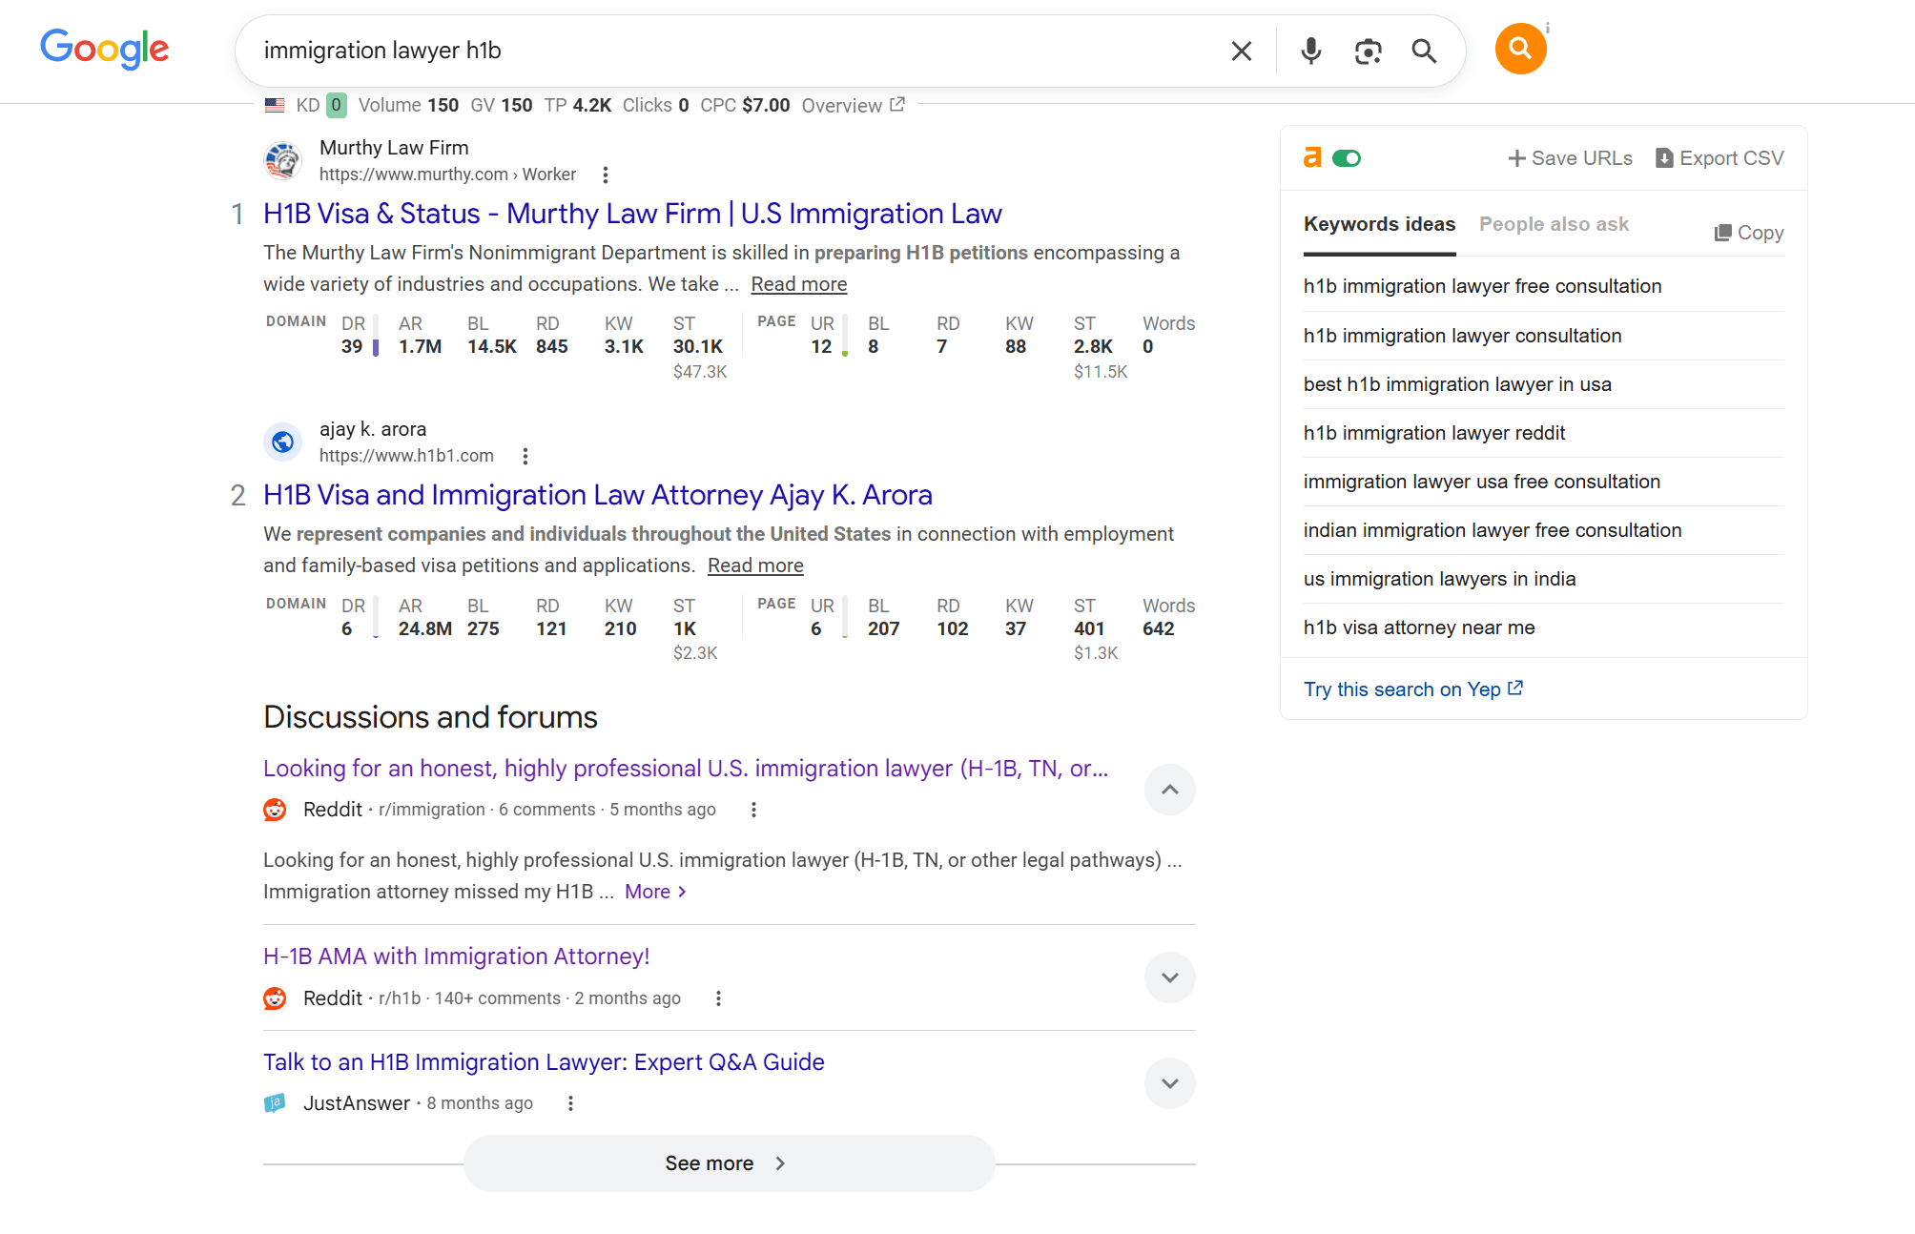Copy the keyword ideas list

click(1749, 233)
